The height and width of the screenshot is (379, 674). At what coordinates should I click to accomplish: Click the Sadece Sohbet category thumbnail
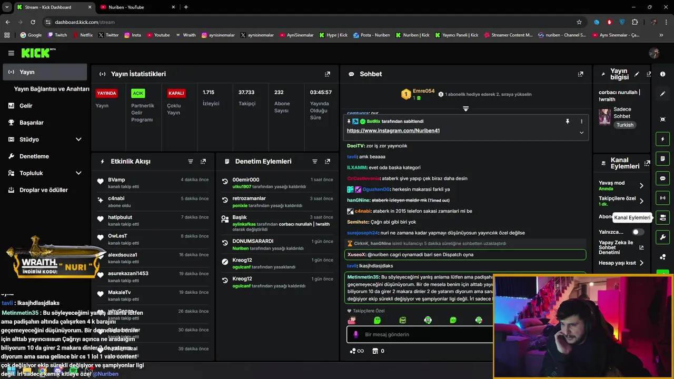(x=604, y=116)
